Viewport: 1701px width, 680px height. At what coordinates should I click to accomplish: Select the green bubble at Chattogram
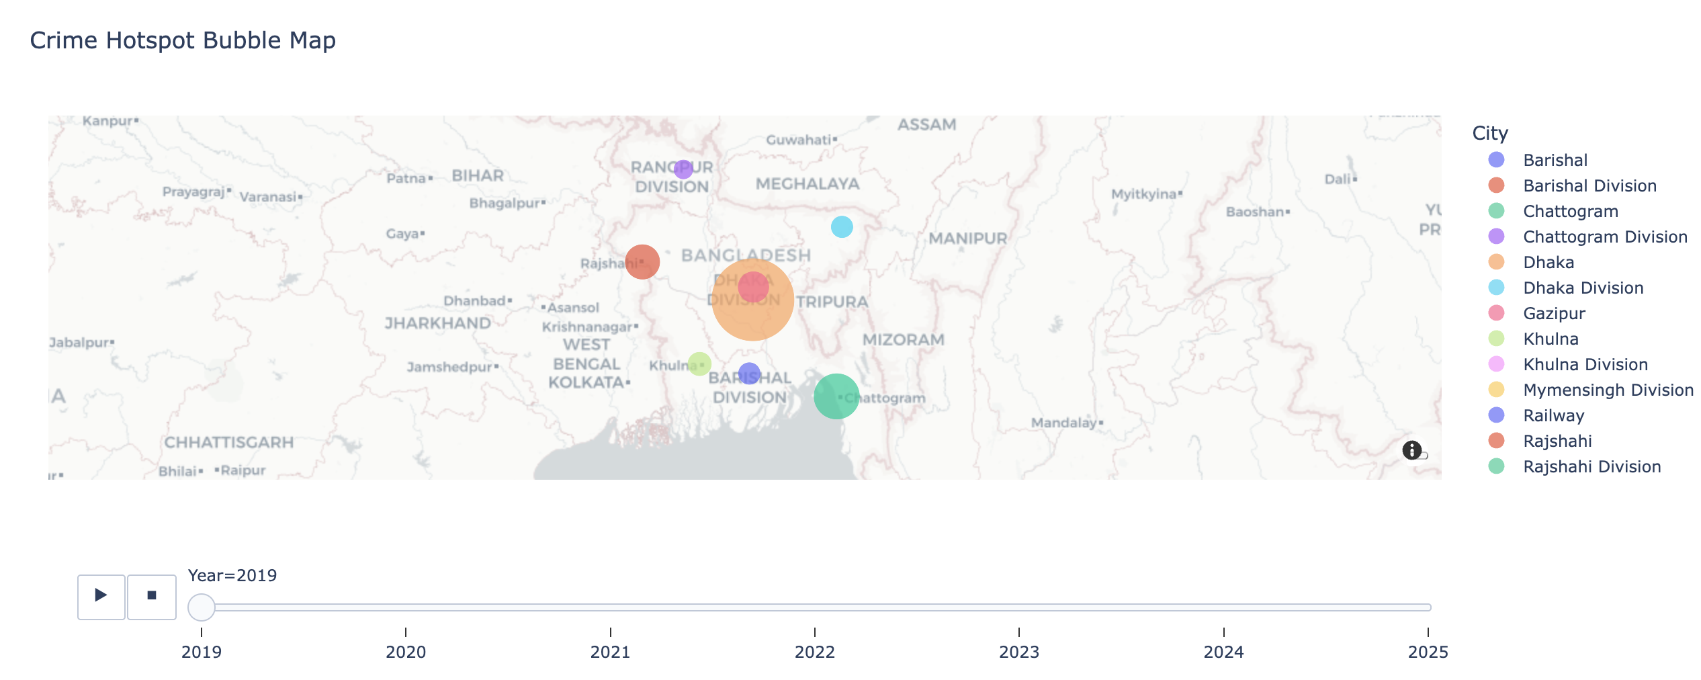836,396
